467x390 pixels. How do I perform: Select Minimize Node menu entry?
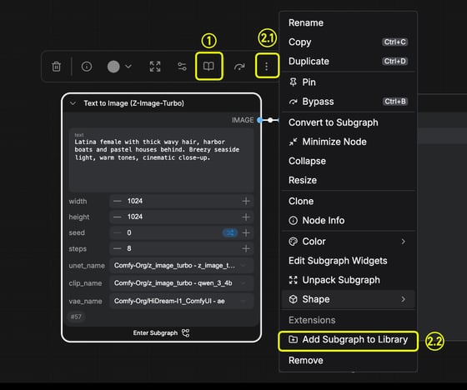(x=348, y=142)
